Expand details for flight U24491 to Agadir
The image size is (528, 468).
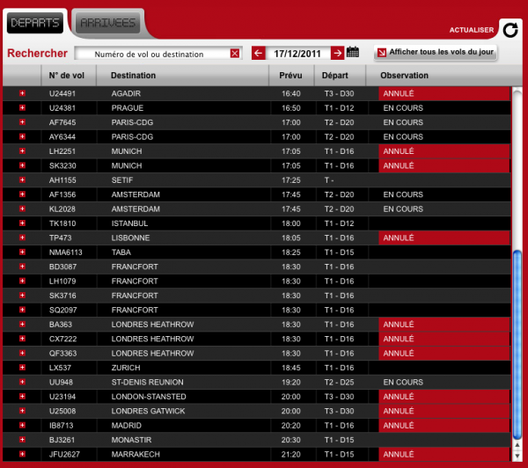coord(23,93)
